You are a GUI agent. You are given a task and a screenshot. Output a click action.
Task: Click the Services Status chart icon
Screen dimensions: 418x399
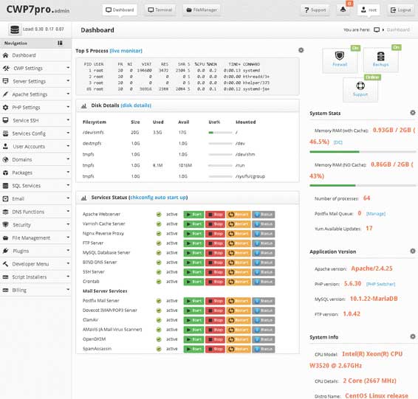(x=83, y=198)
